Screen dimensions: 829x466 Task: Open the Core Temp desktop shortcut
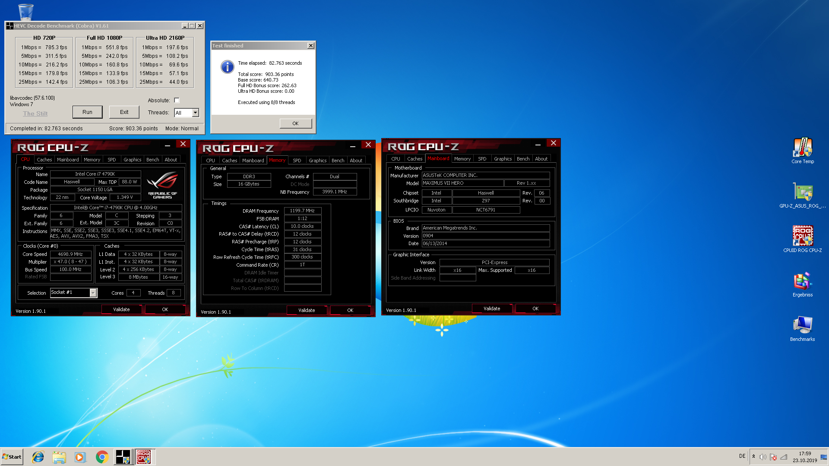coord(803,151)
